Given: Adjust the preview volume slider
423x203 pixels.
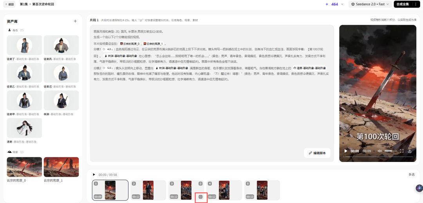Looking at the screenshot, I should pos(388,151).
